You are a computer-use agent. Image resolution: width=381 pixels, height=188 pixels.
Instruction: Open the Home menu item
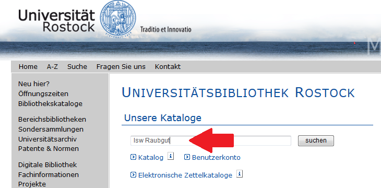pyautogui.click(x=28, y=67)
